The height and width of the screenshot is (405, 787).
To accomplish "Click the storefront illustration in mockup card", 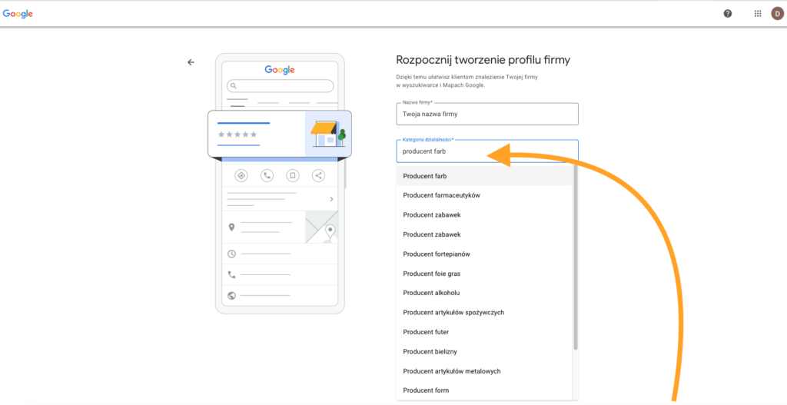I will (328, 134).
